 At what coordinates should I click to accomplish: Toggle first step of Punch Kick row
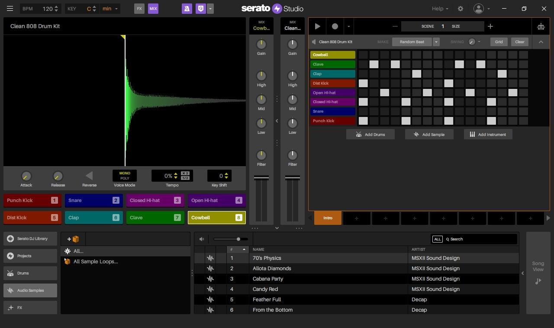(363, 121)
